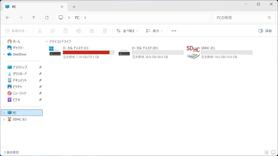The width and height of the screenshot is (278, 156).
Task: Collapse the デバイスとドライブ group
Action: coord(47,42)
